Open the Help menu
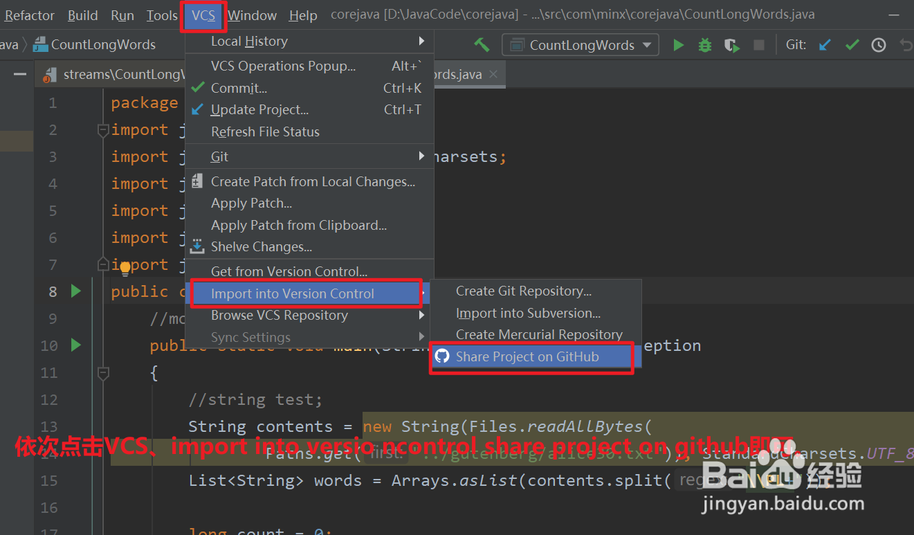The width and height of the screenshot is (914, 535). click(303, 15)
